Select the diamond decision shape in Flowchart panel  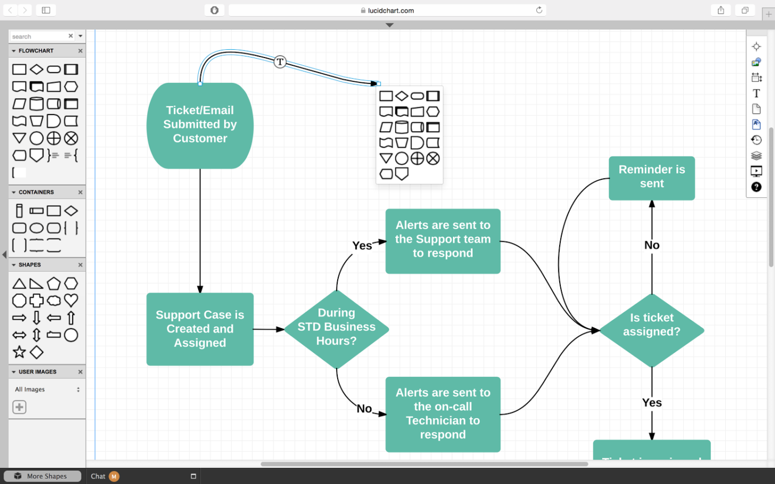click(37, 69)
